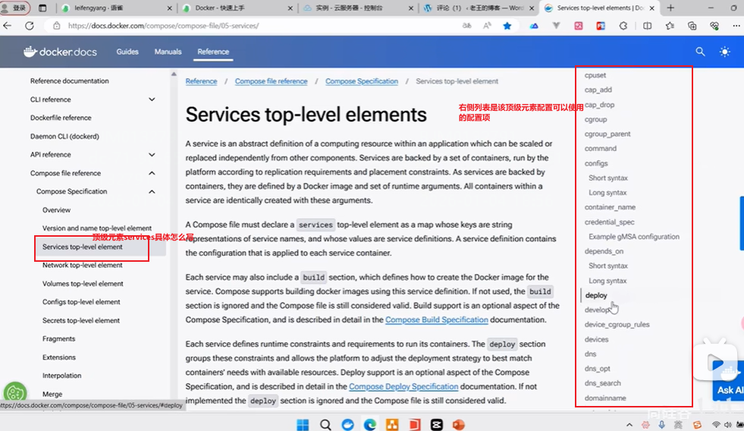
Task: Open the docs search magnifier icon
Action: coord(700,52)
